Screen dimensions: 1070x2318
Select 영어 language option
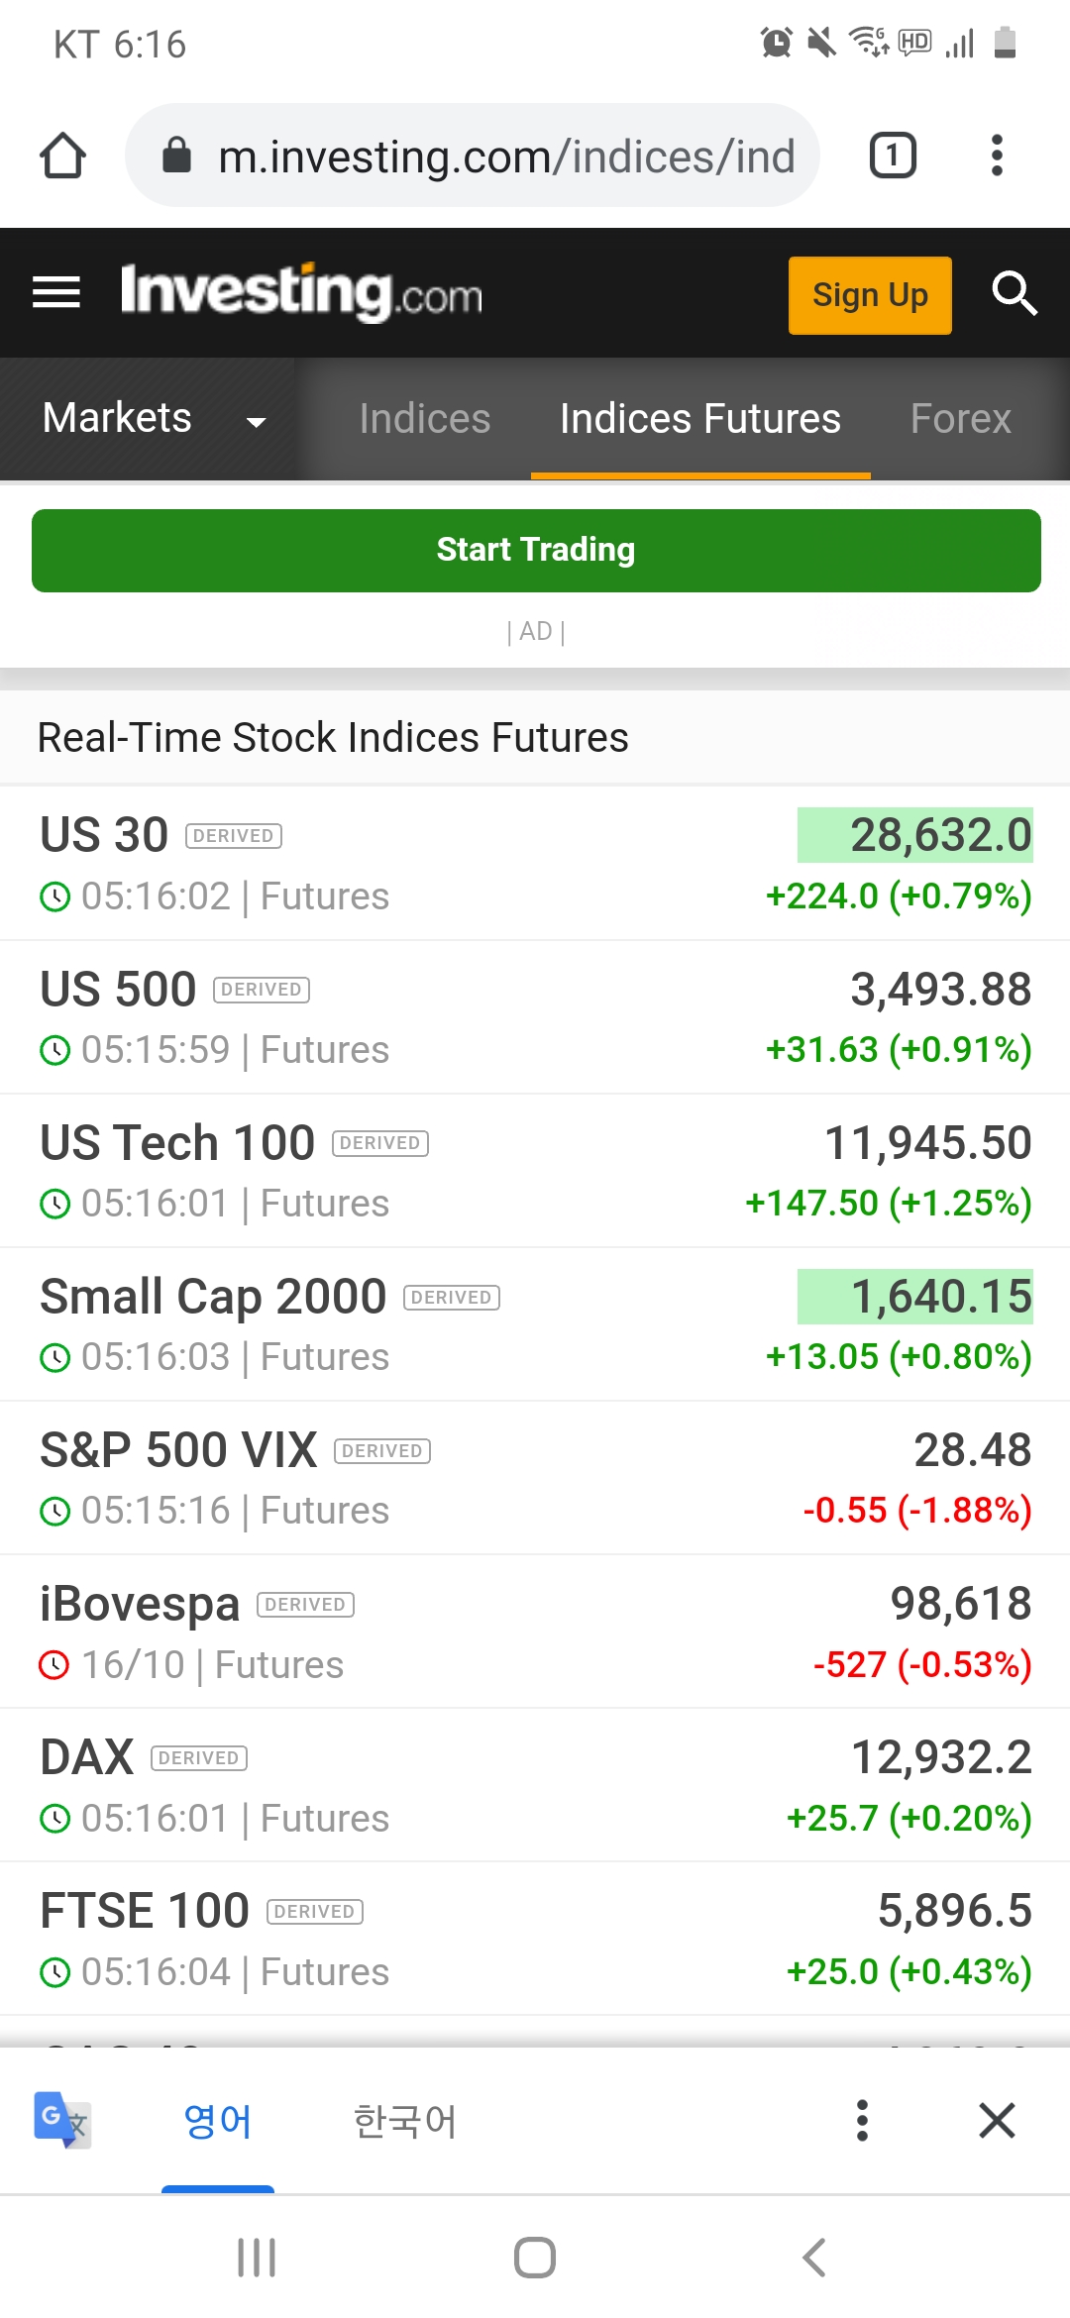click(218, 2121)
